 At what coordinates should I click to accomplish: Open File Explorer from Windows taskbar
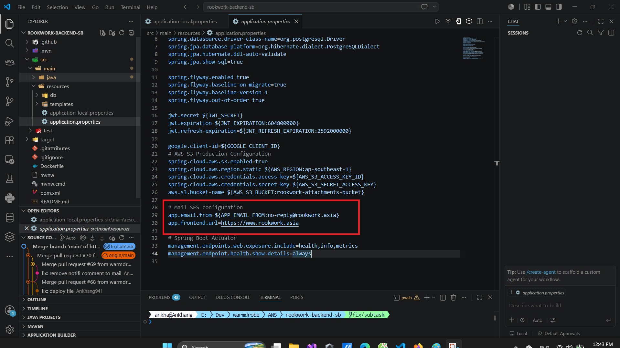(x=294, y=345)
